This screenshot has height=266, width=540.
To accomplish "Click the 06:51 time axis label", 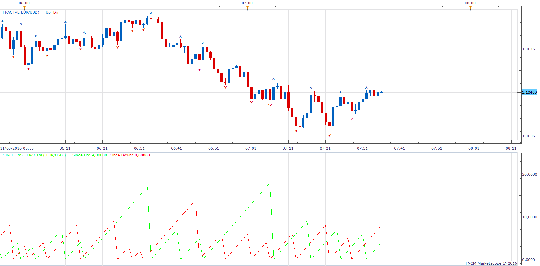I will click(x=214, y=148).
